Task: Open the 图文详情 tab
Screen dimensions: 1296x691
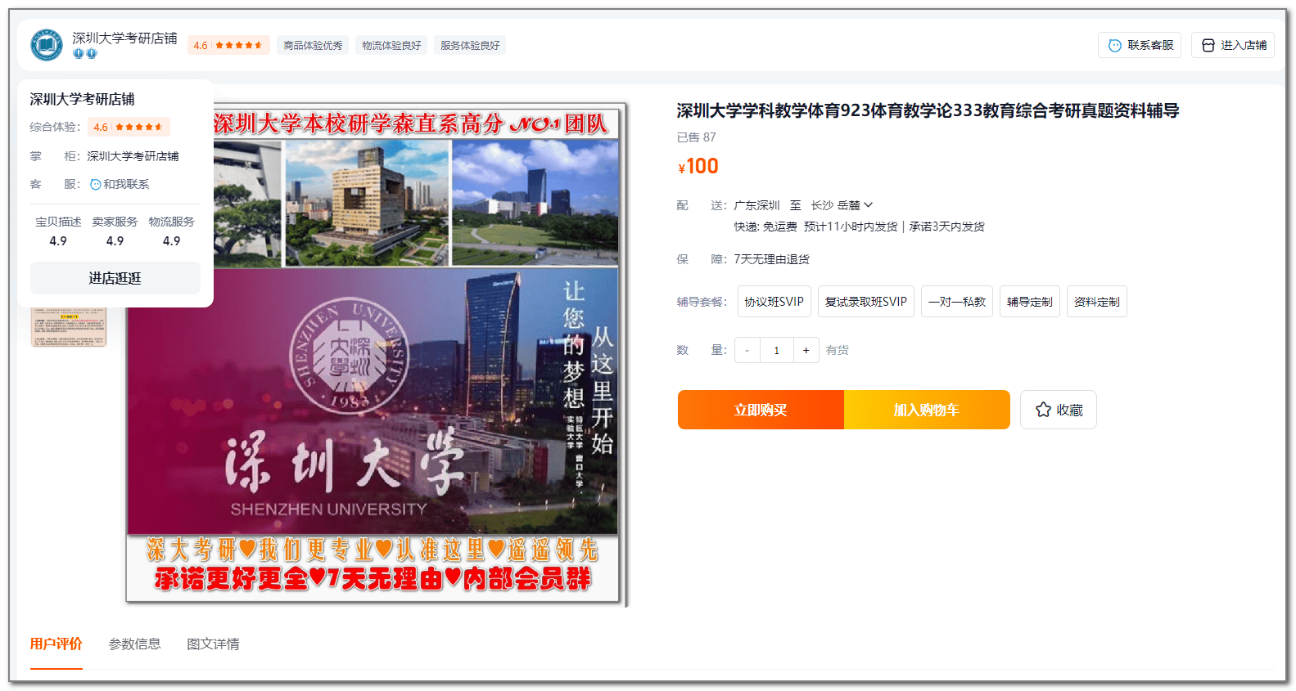Action: (x=213, y=644)
